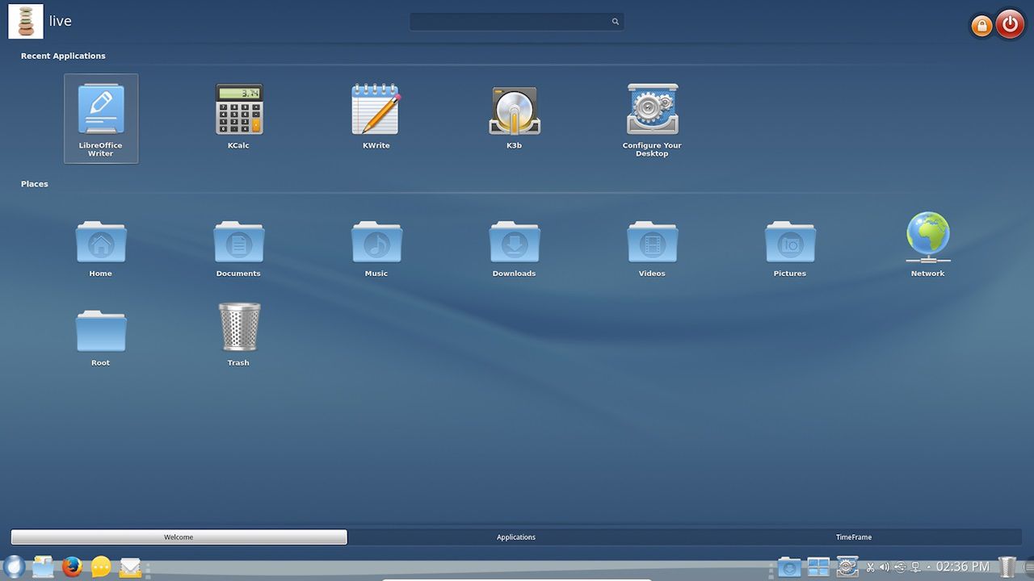Image resolution: width=1034 pixels, height=581 pixels.
Task: Open the USB device notifier in the tray
Action: click(x=899, y=566)
